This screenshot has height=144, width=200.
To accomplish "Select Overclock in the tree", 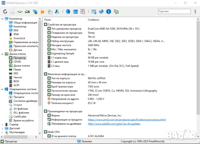I will coord(19,38).
